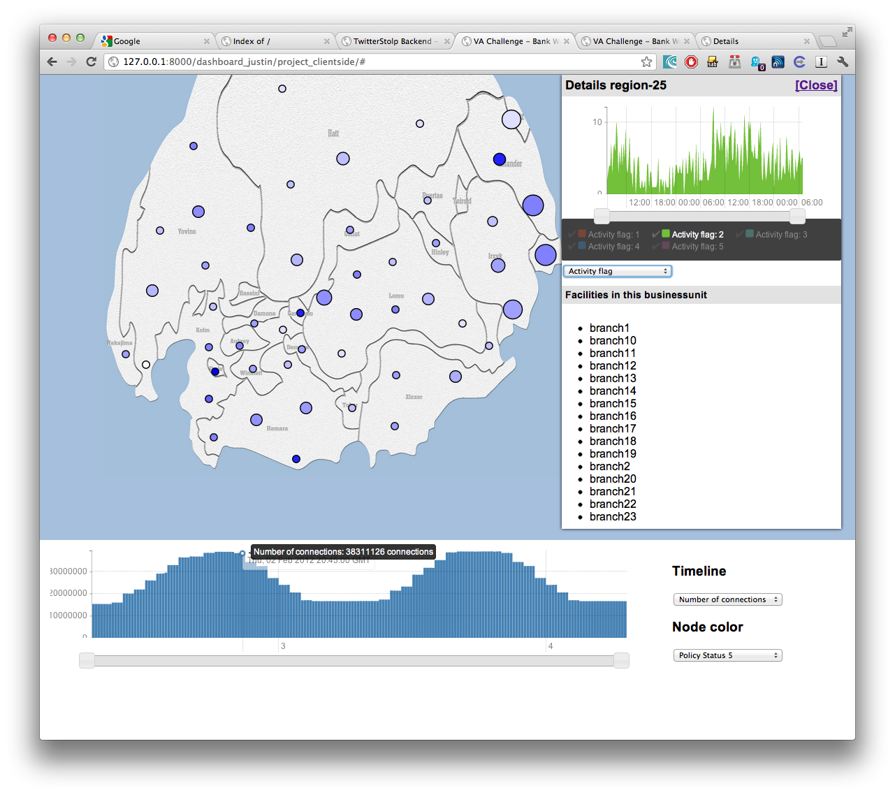The width and height of the screenshot is (895, 795).
Task: Select 'branch1' in the facilities list
Action: 609,328
